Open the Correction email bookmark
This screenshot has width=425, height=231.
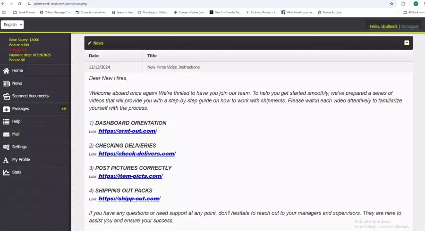(x=91, y=12)
